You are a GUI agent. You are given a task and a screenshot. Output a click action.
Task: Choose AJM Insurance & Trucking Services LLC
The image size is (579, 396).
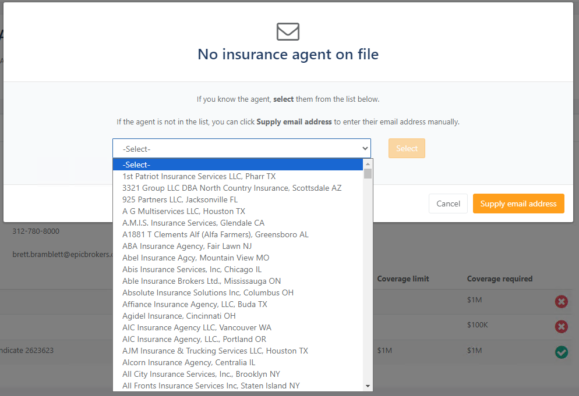click(238, 351)
